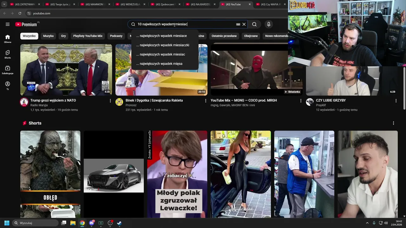This screenshot has height=228, width=406.
Task: Click the YouTube Premium logo
Action: tap(27, 24)
